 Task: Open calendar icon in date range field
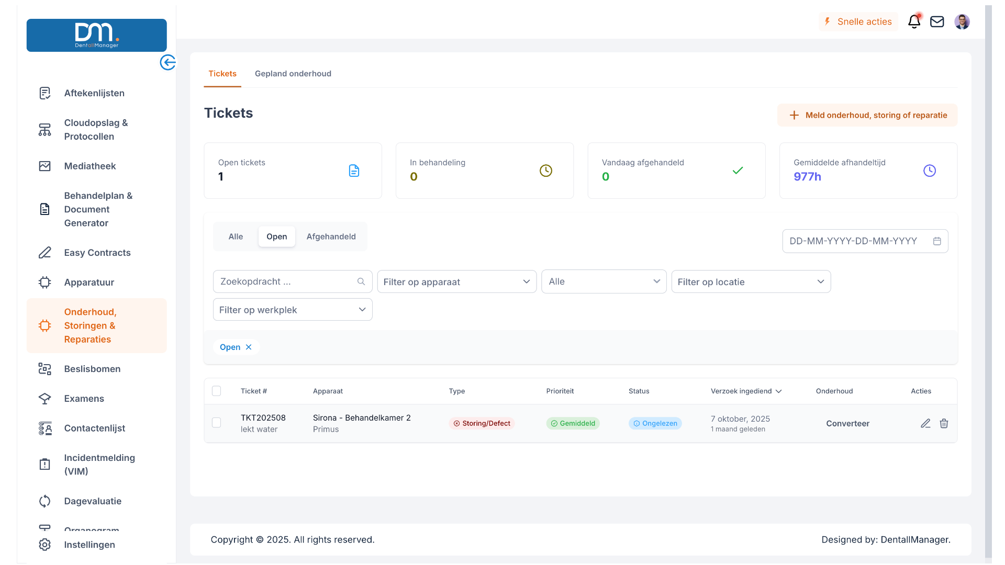tap(937, 241)
